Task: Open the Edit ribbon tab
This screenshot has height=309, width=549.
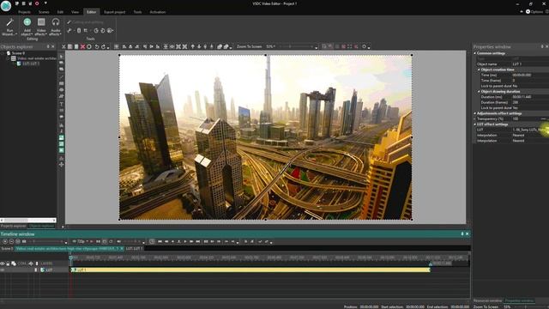Action: click(x=60, y=12)
